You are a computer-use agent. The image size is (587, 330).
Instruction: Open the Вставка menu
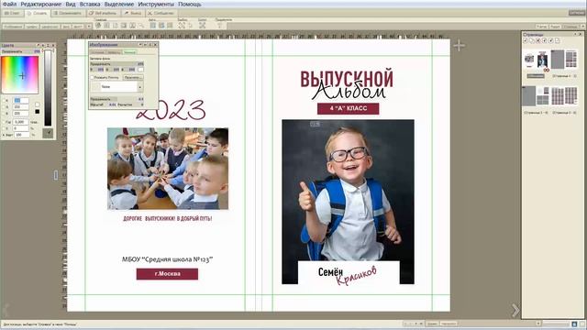pyautogui.click(x=90, y=4)
